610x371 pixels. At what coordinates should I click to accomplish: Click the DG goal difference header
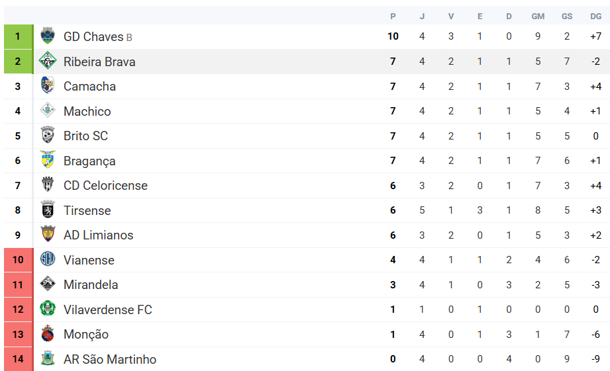pyautogui.click(x=595, y=16)
